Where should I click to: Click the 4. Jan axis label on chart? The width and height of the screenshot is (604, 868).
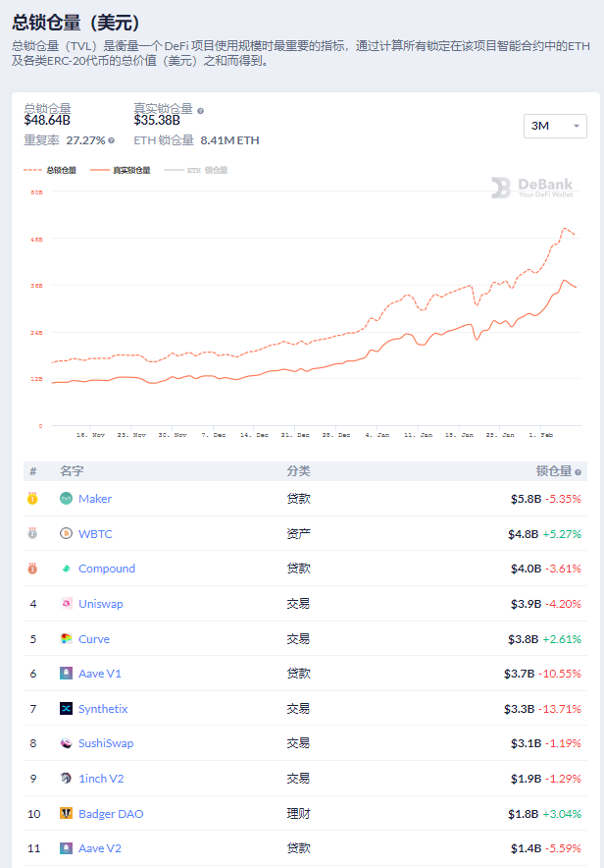(x=377, y=435)
